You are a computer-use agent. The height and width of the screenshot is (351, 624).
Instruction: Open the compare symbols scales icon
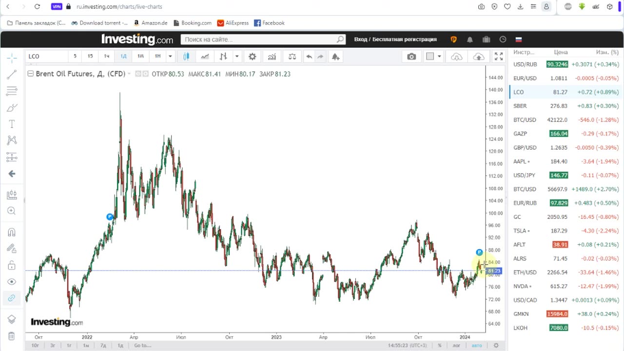[292, 57]
